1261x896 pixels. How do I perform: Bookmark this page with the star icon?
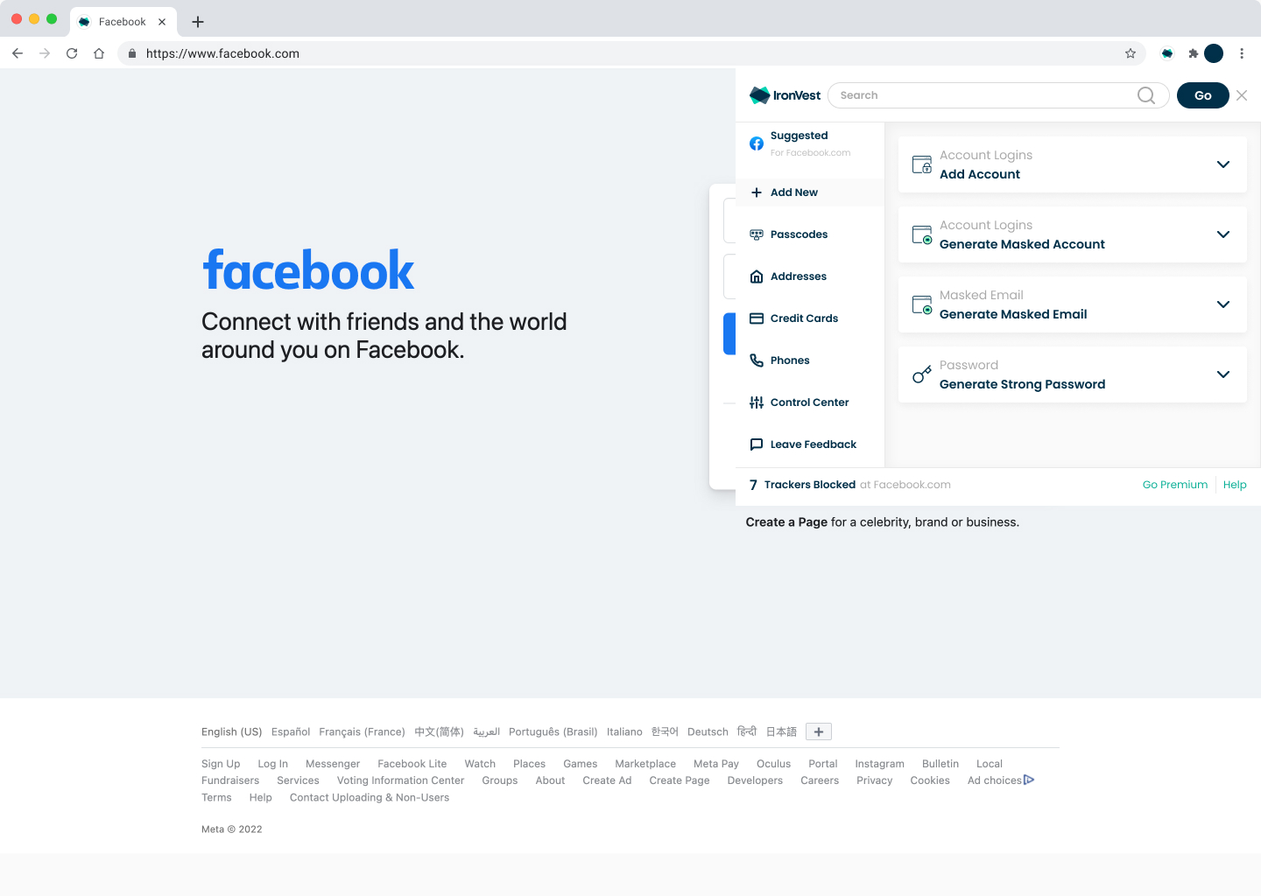(x=1131, y=53)
